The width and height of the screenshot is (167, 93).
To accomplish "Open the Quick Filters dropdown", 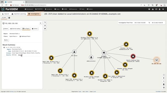I will (x=13, y=36).
